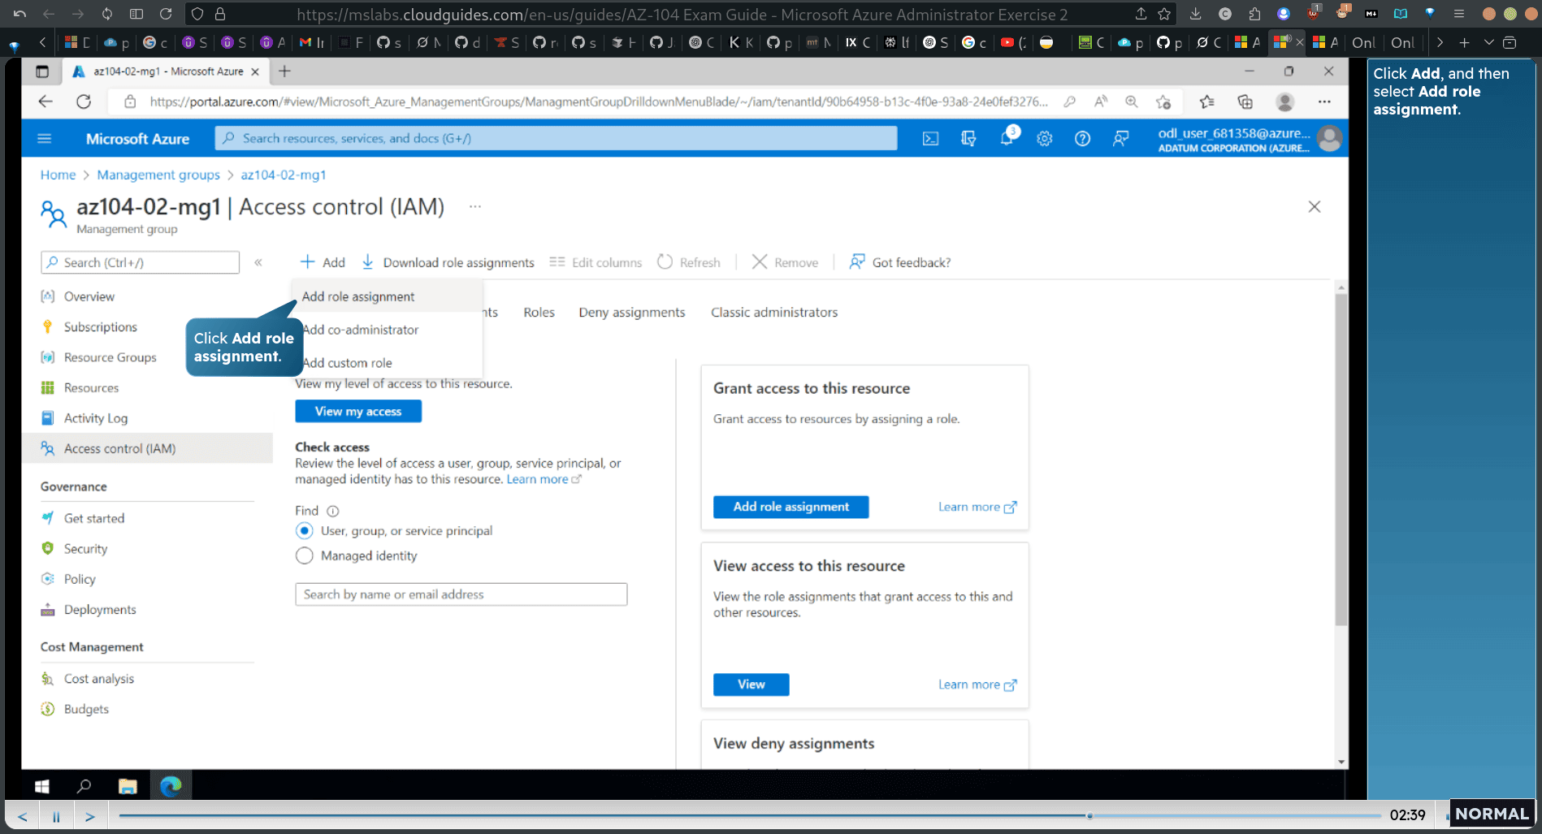Close the Access control blade

(x=1315, y=206)
